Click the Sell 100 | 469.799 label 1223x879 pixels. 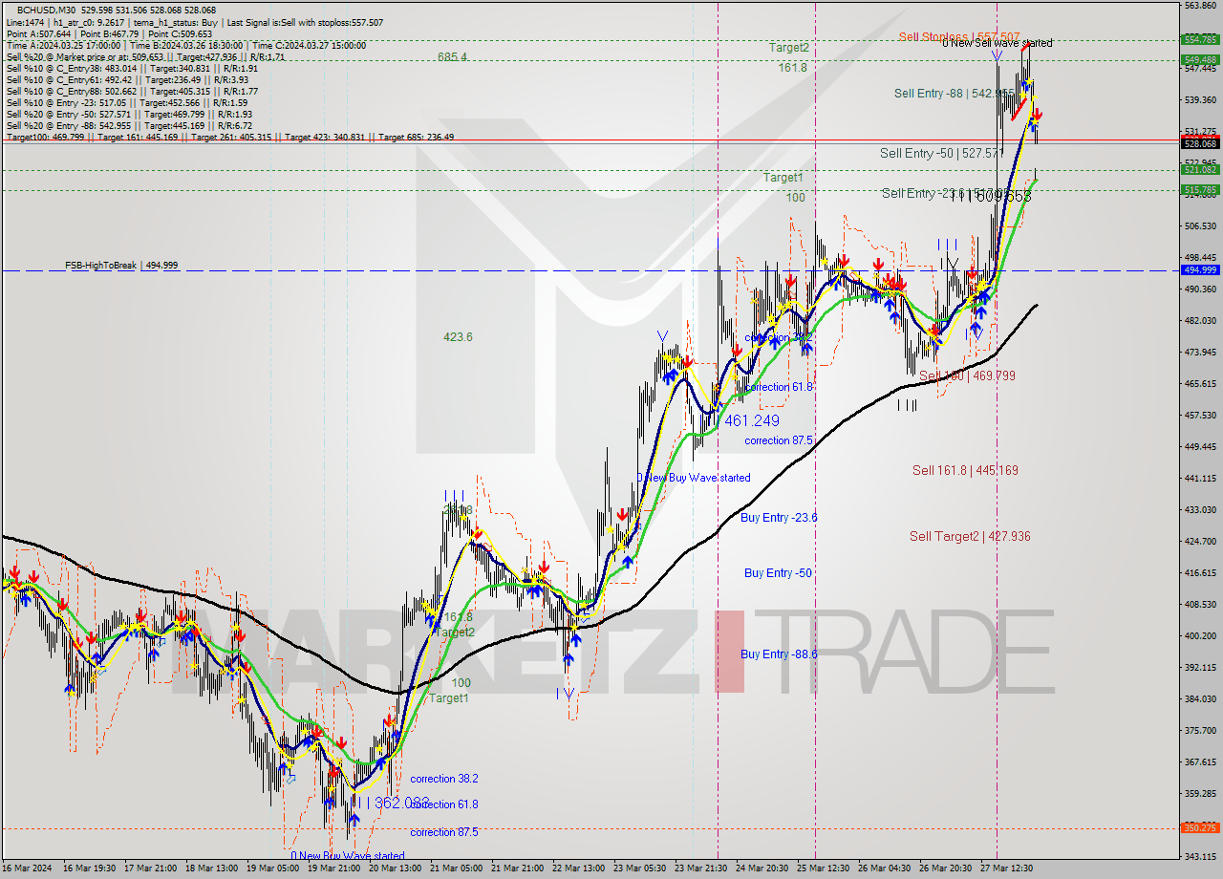coord(967,376)
